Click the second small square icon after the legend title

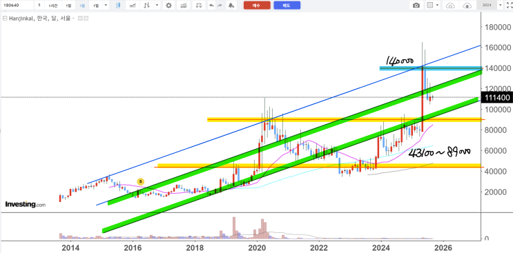86,19
